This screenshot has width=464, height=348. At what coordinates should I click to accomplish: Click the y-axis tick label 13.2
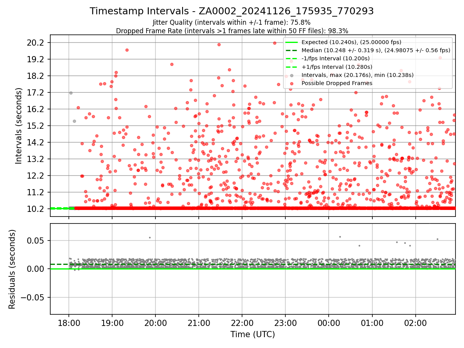pyautogui.click(x=36, y=159)
